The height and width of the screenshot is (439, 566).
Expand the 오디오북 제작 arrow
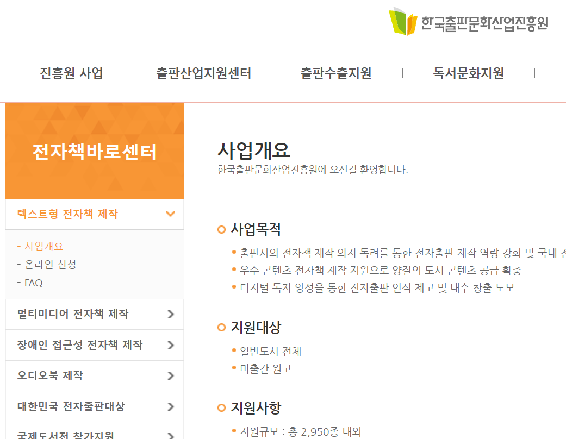pyautogui.click(x=171, y=376)
